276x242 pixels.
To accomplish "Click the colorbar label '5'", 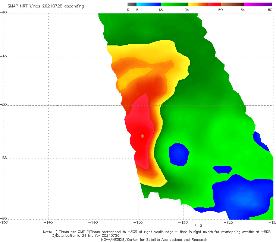I will point(137,10).
